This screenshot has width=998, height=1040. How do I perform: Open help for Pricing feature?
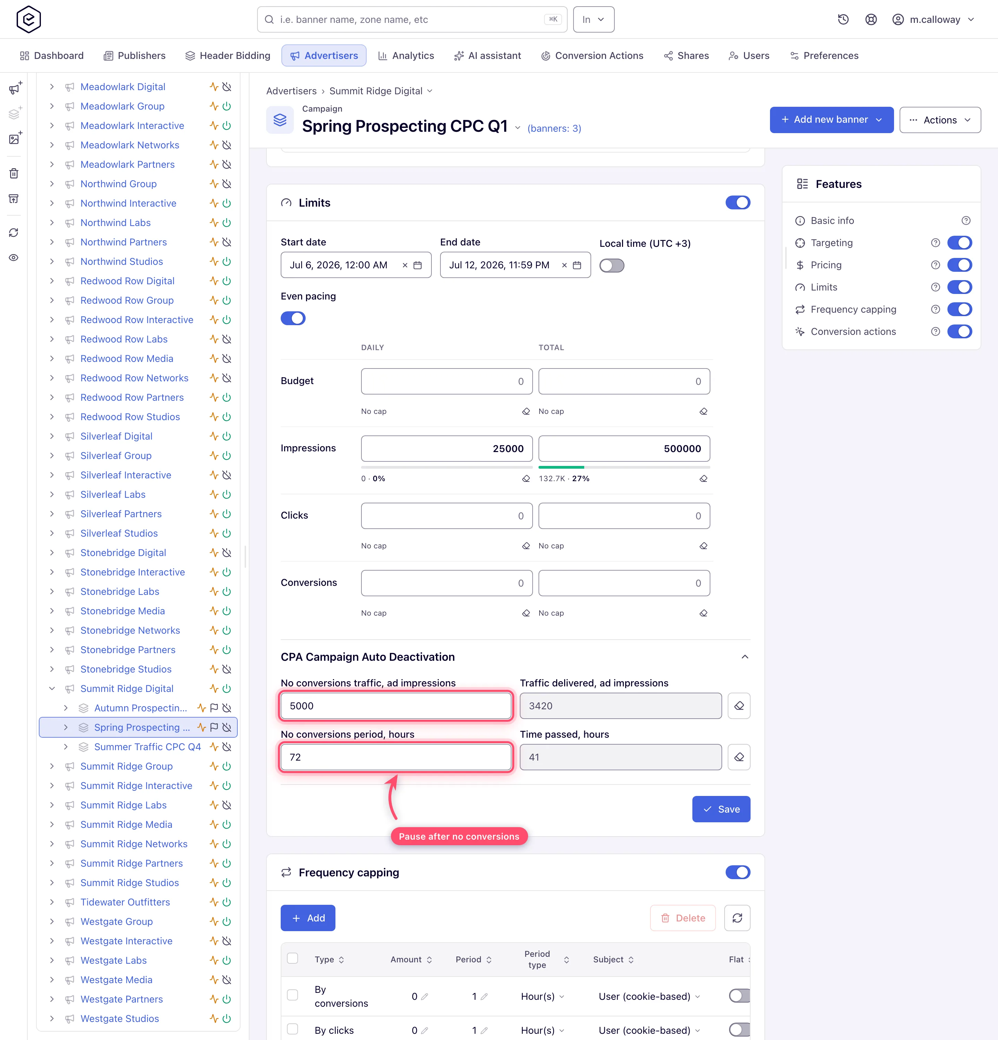pyautogui.click(x=935, y=265)
